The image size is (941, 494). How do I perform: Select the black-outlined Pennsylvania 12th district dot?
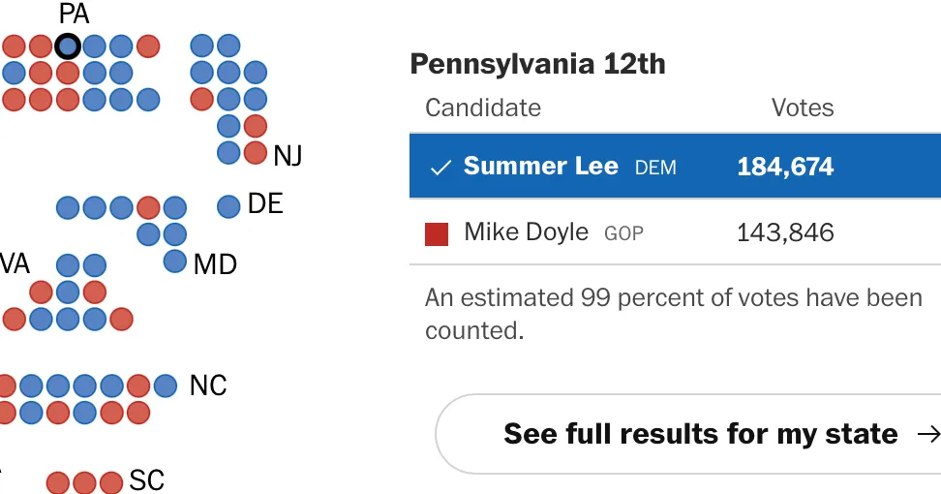point(68,46)
